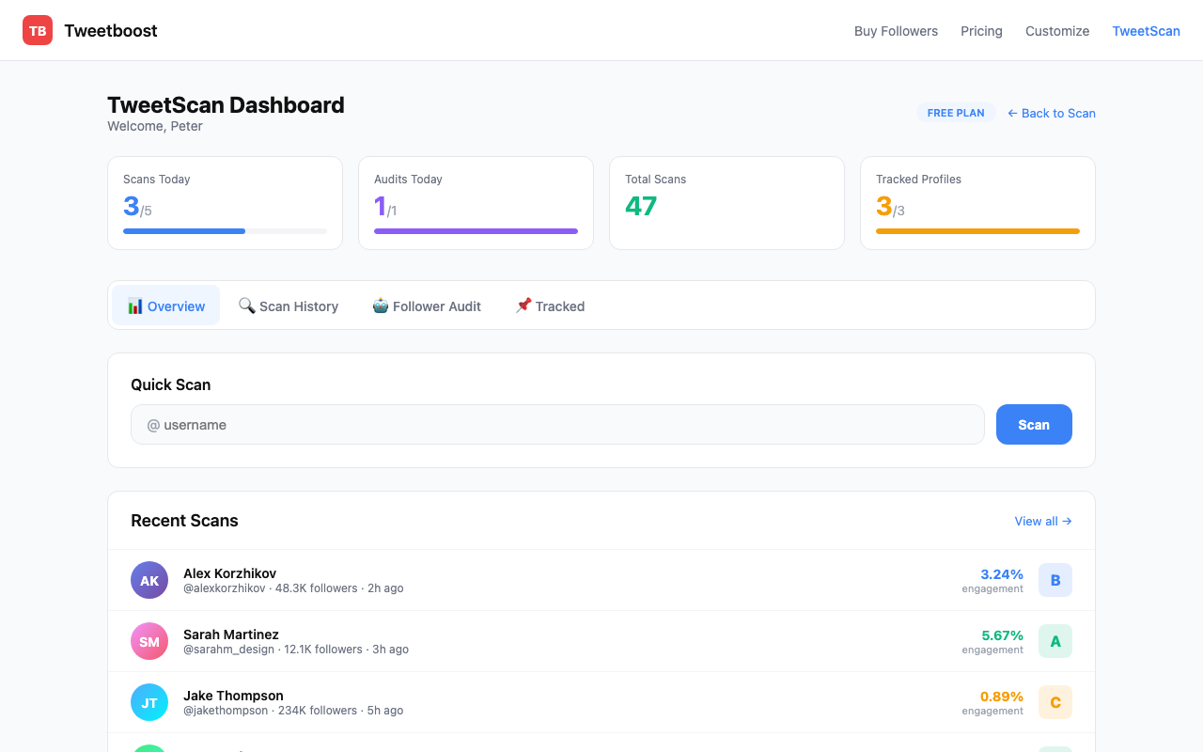
Task: Open the Follower Audit tab
Action: point(427,305)
